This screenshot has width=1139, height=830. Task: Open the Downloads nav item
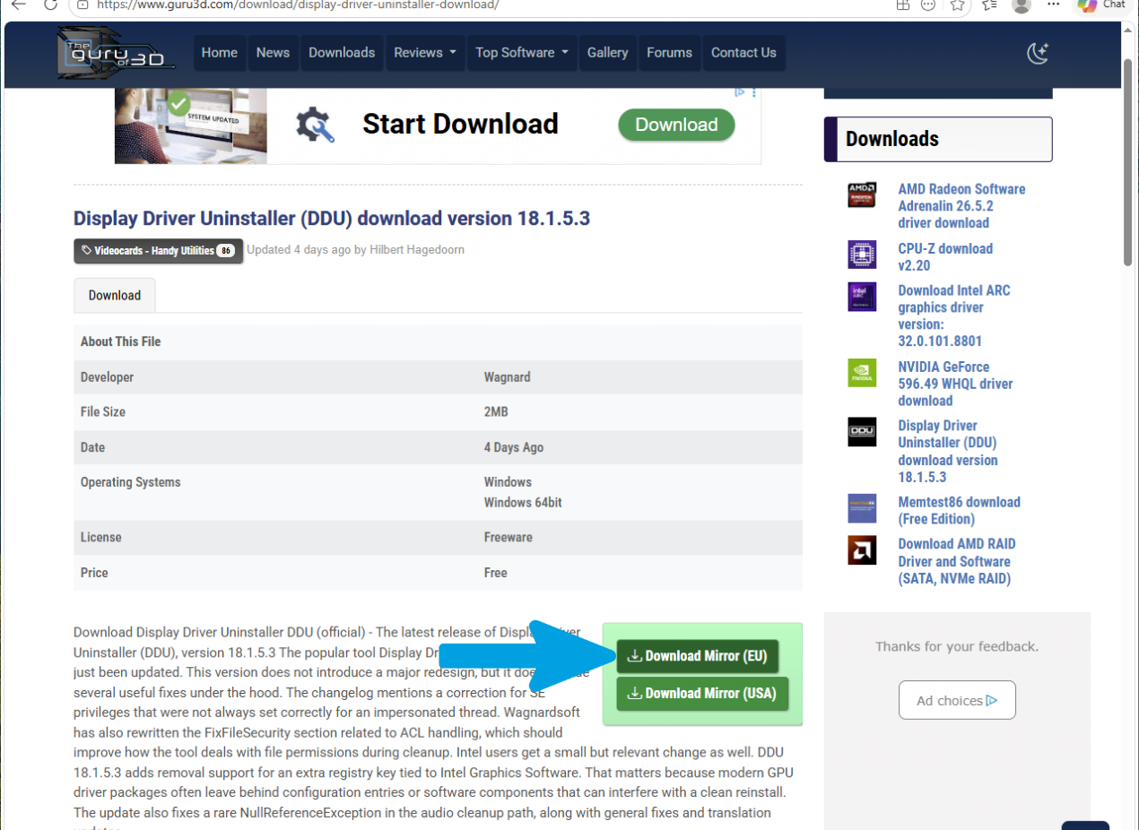(x=342, y=53)
